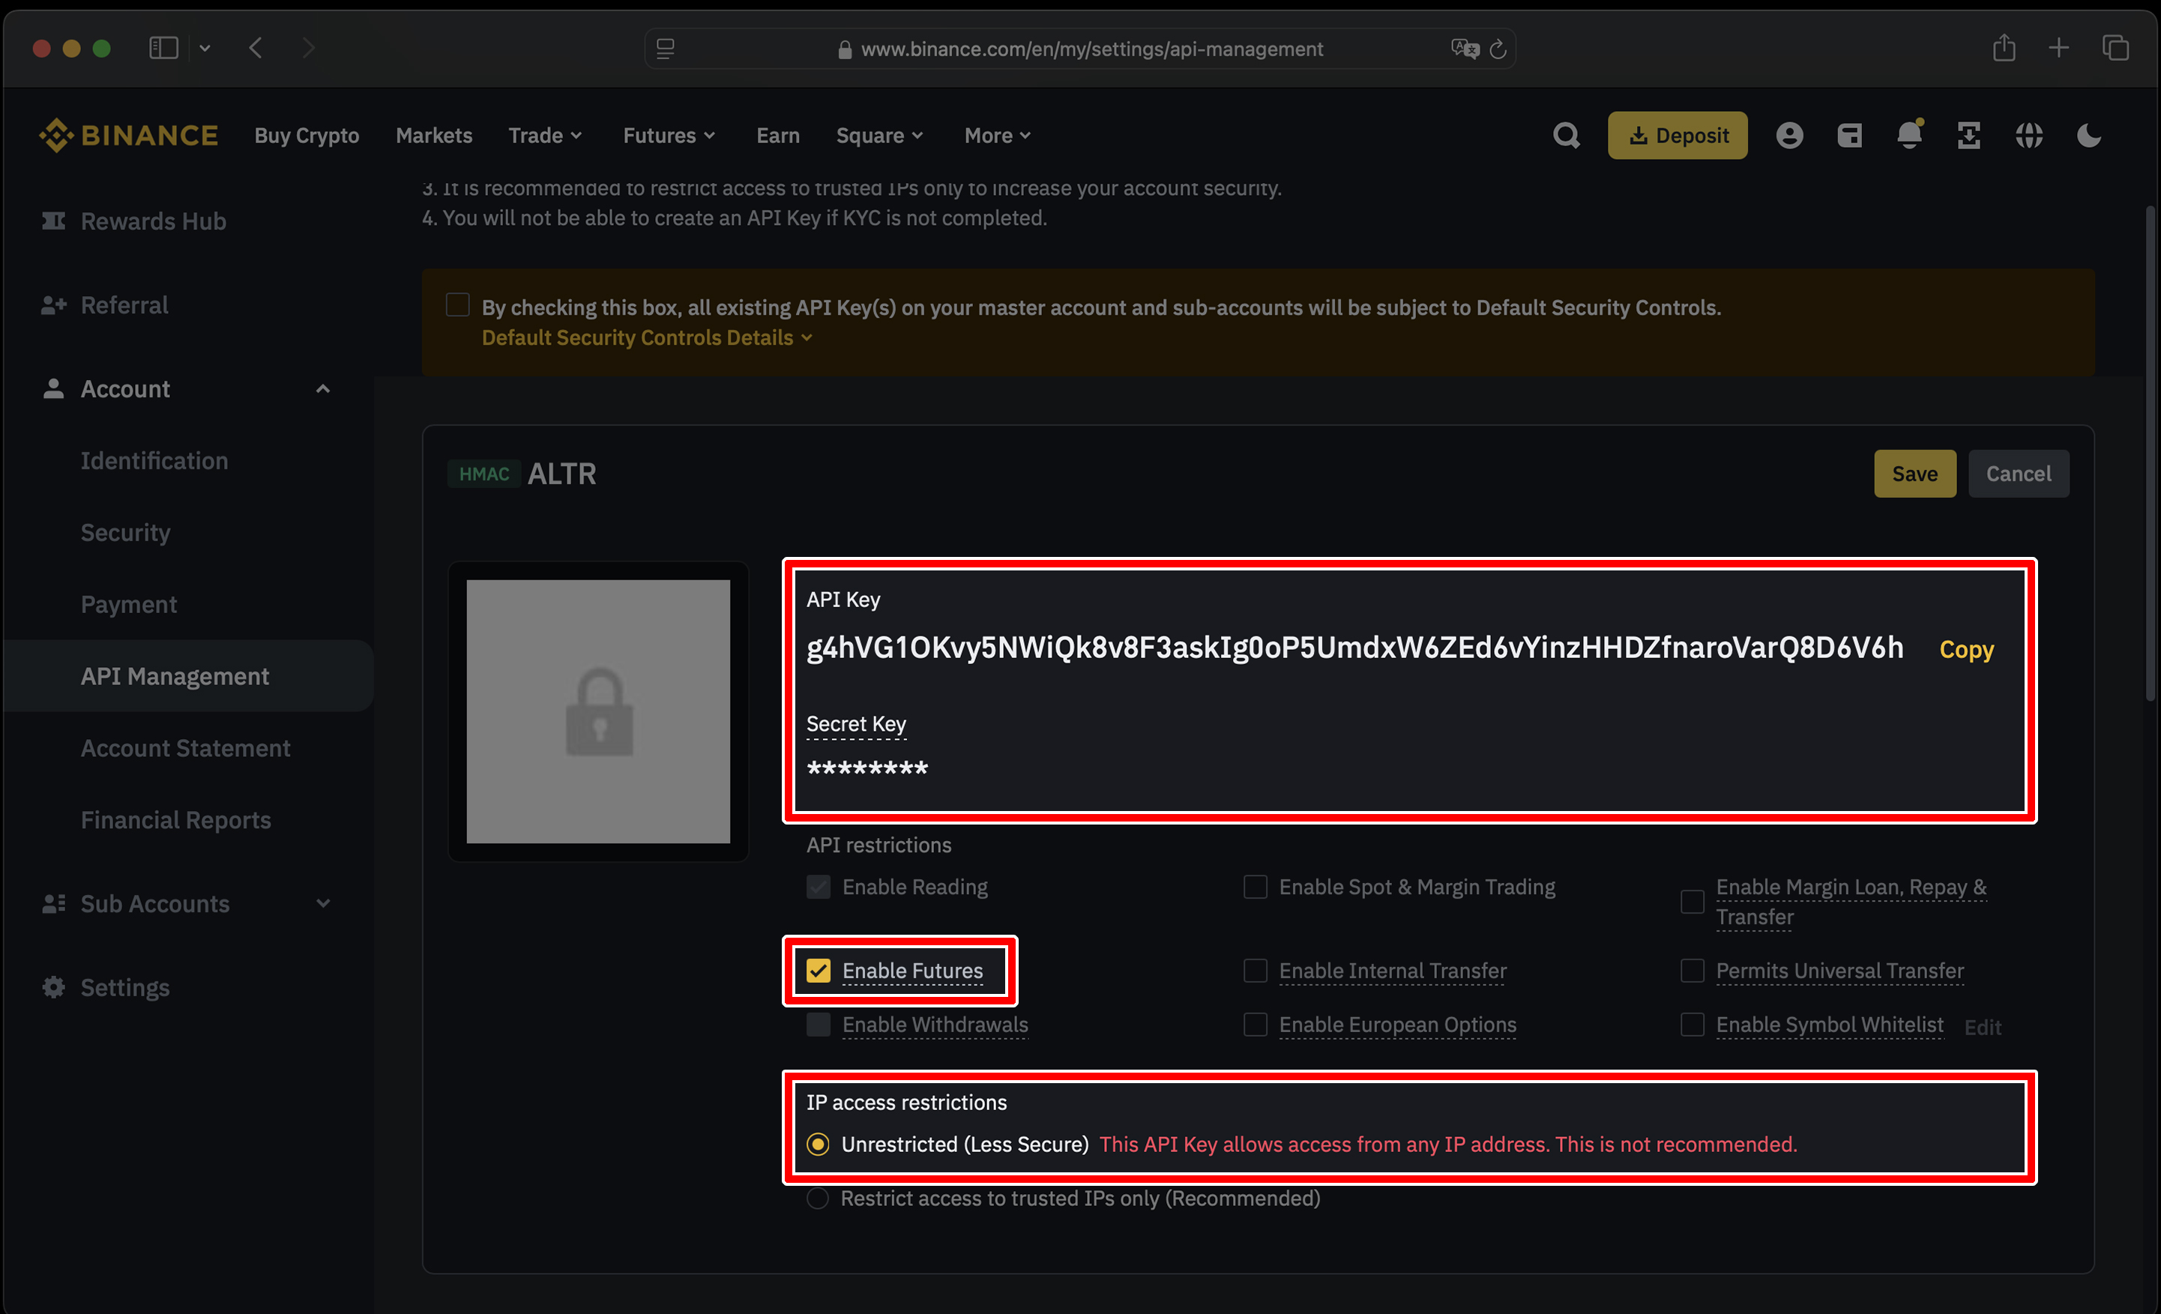Image resolution: width=2161 pixels, height=1314 pixels.
Task: Click the Safari address bar URL
Action: pos(1092,49)
